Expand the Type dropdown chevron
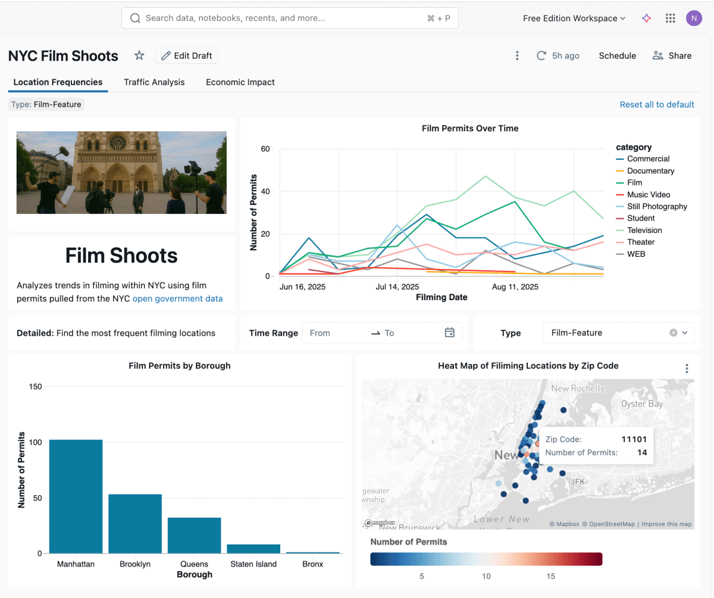Screen dimensions: 714x598 coord(685,333)
